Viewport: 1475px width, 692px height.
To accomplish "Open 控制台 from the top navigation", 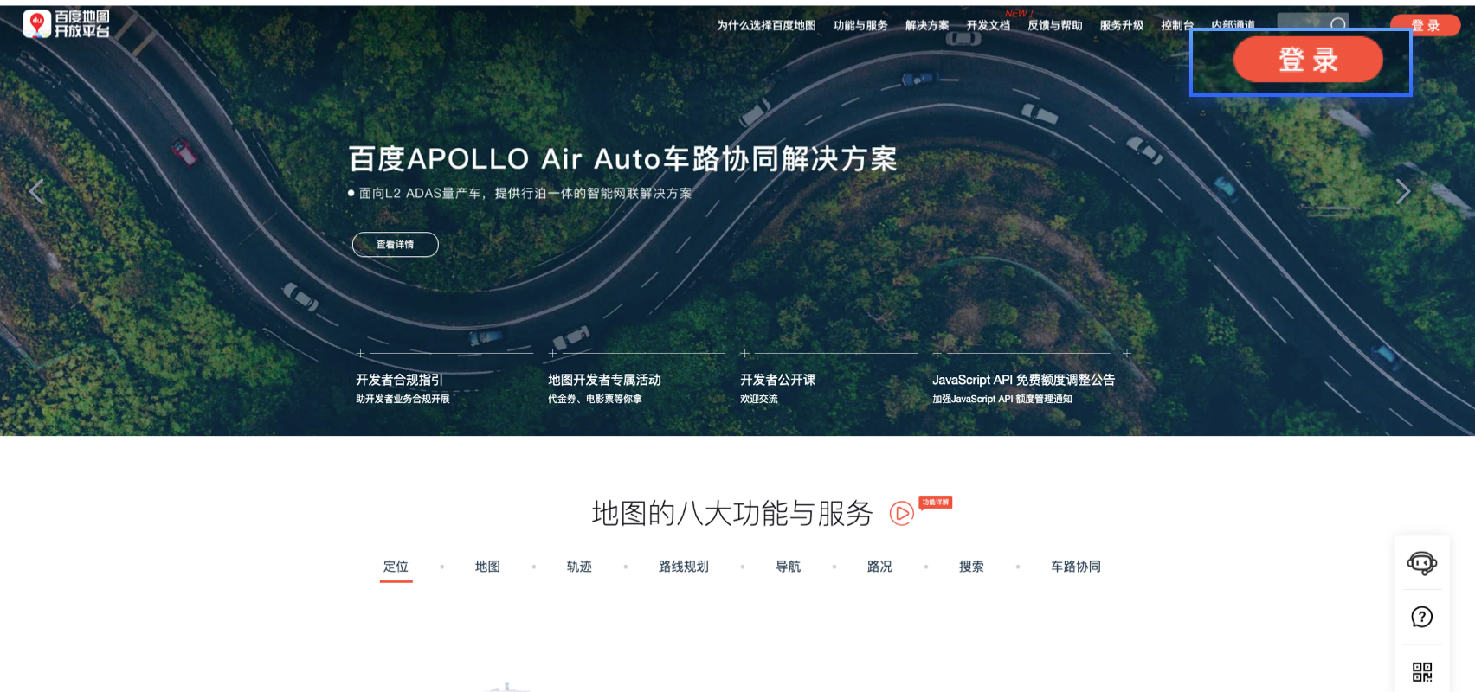I will 1176,26.
